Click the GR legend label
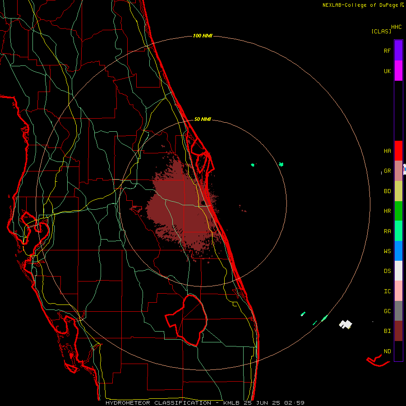This screenshot has height=406, width=406. click(x=387, y=171)
